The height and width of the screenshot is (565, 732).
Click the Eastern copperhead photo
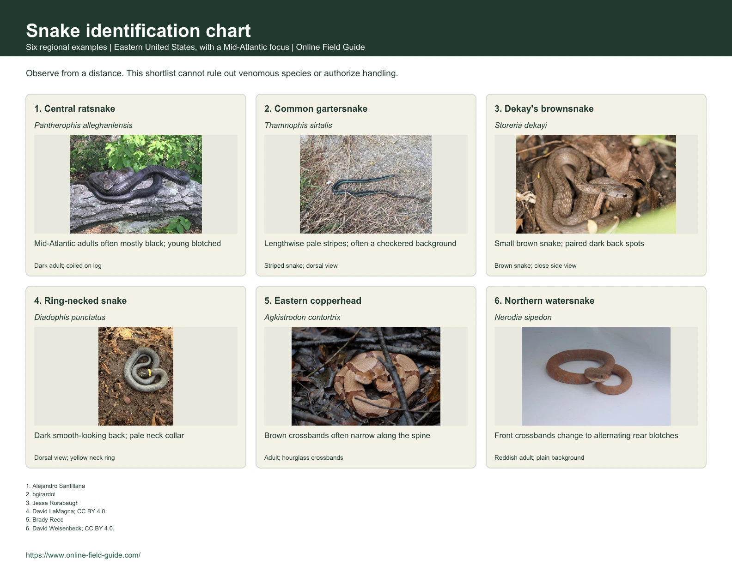pyautogui.click(x=366, y=376)
